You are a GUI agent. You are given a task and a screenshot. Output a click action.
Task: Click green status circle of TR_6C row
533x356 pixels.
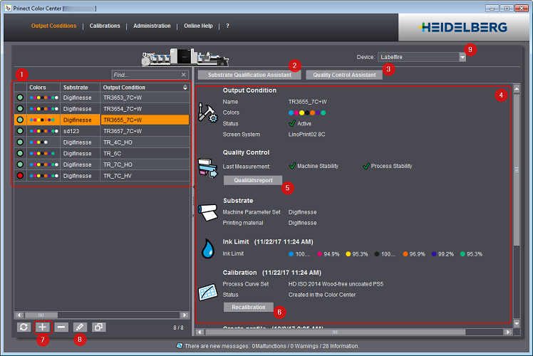click(20, 153)
